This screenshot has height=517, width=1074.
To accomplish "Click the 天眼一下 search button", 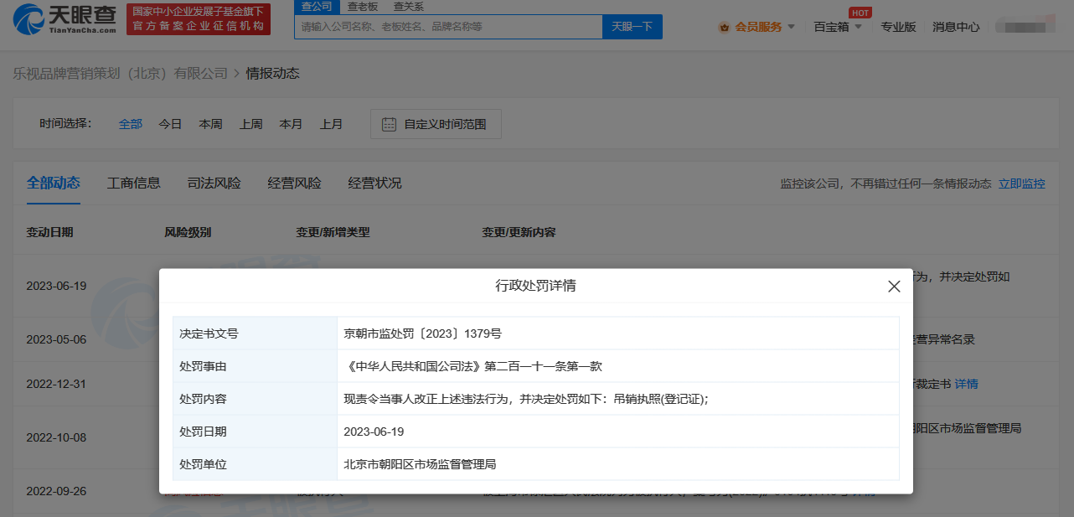I will click(x=633, y=27).
